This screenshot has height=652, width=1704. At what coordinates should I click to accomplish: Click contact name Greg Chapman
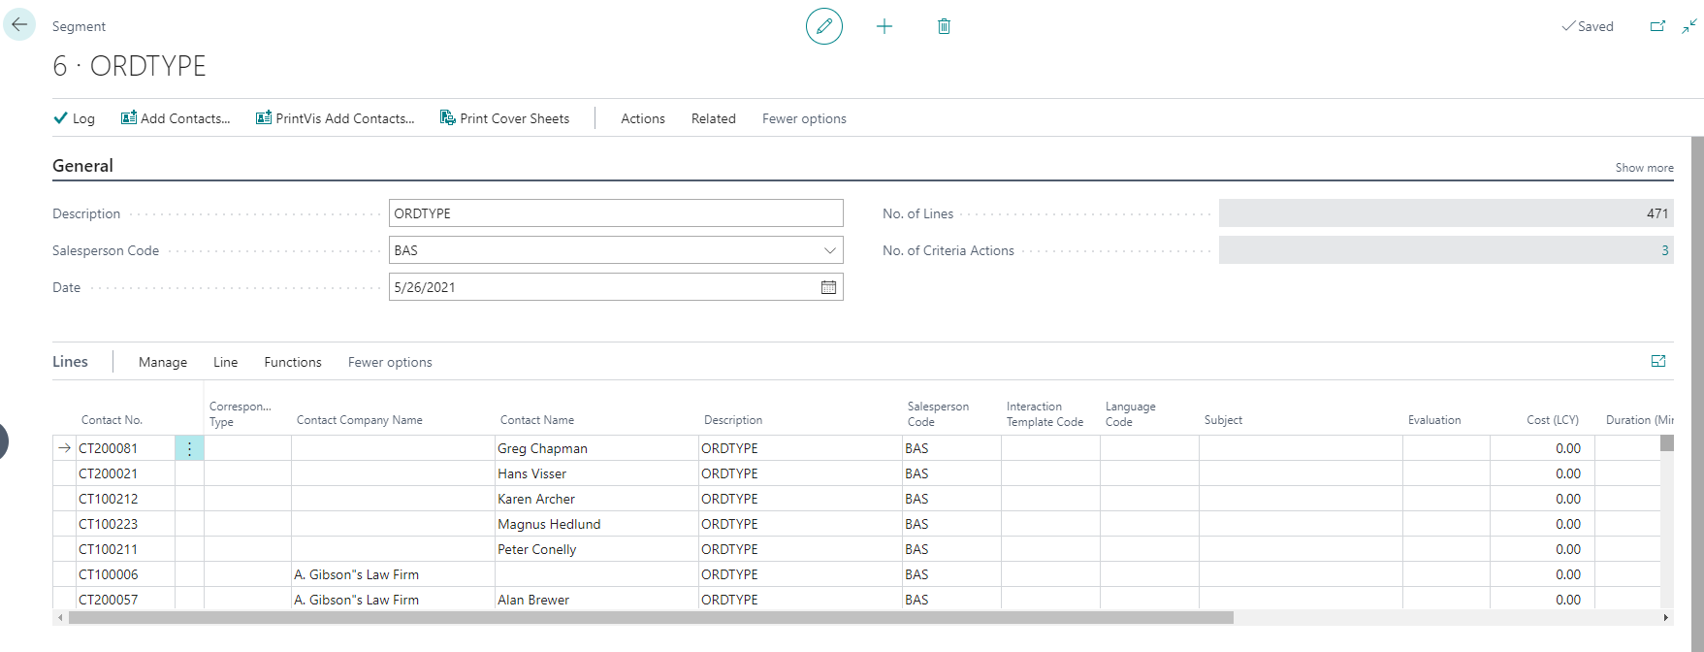pos(542,448)
